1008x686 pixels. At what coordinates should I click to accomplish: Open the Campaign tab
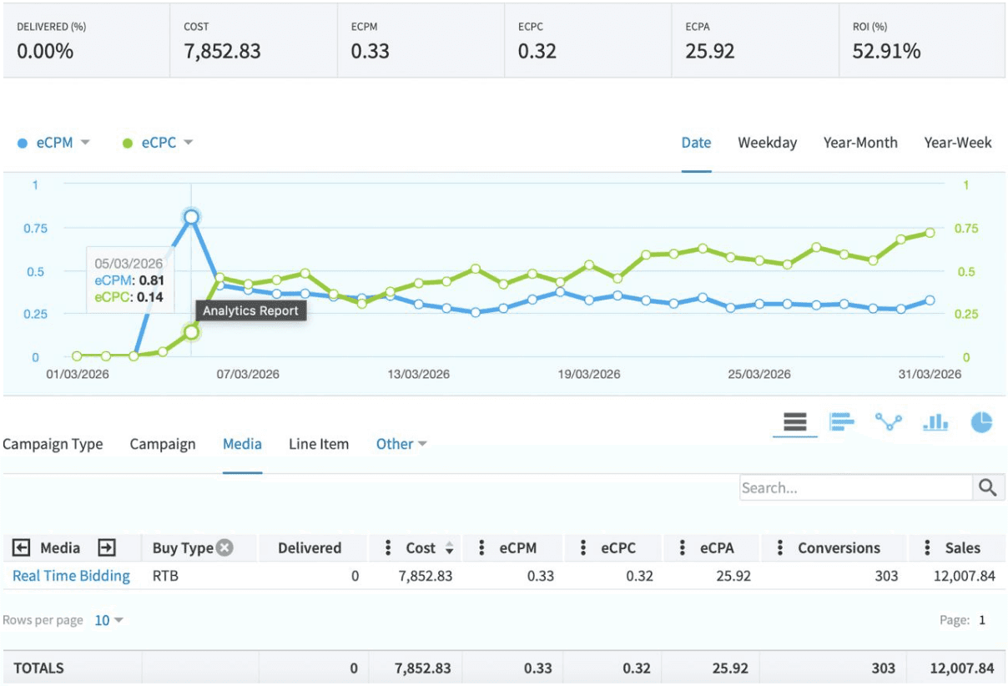163,444
